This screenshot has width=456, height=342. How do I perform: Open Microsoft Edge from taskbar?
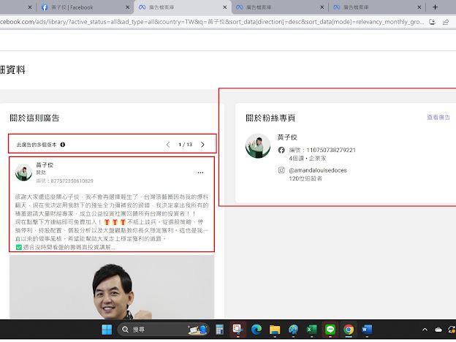pos(256,330)
